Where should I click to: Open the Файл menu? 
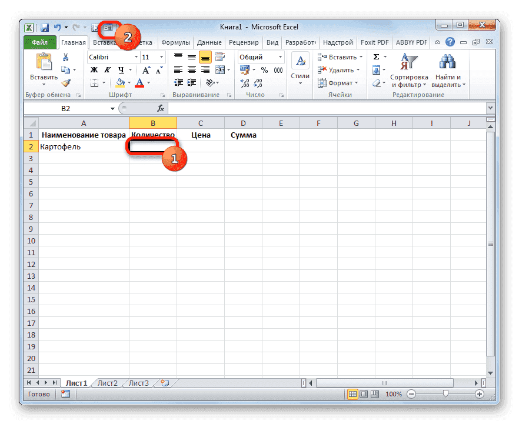tap(39, 42)
